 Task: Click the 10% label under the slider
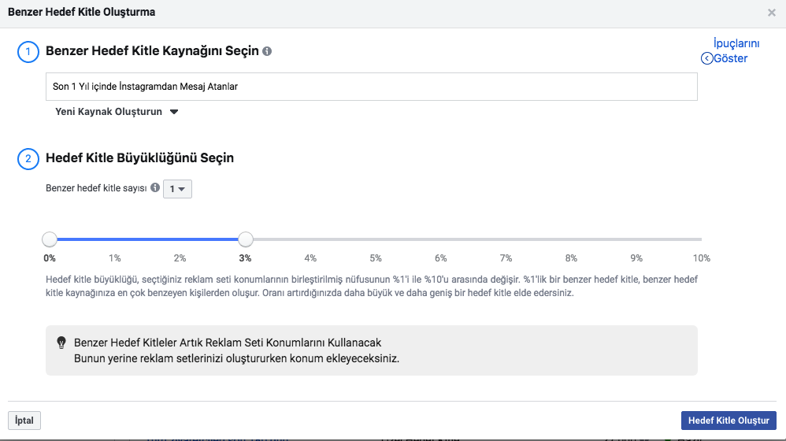coord(701,258)
